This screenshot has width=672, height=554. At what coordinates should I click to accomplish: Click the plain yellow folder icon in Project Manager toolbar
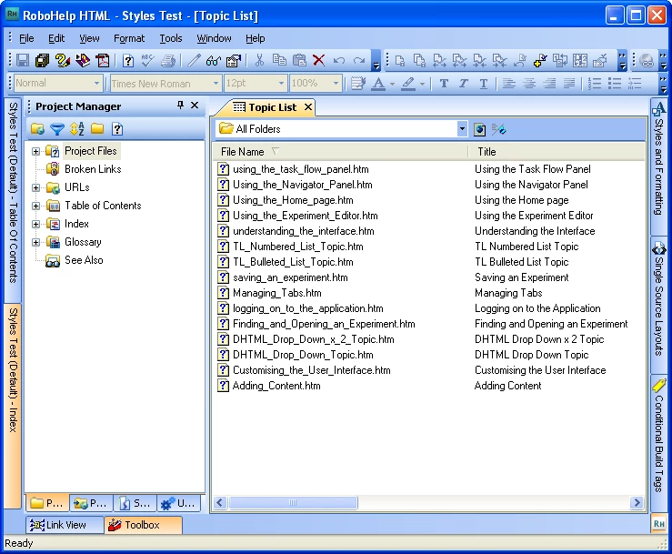coord(97,128)
